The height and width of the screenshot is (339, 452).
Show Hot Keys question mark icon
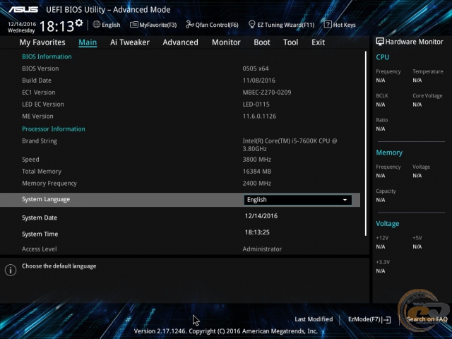328,25
